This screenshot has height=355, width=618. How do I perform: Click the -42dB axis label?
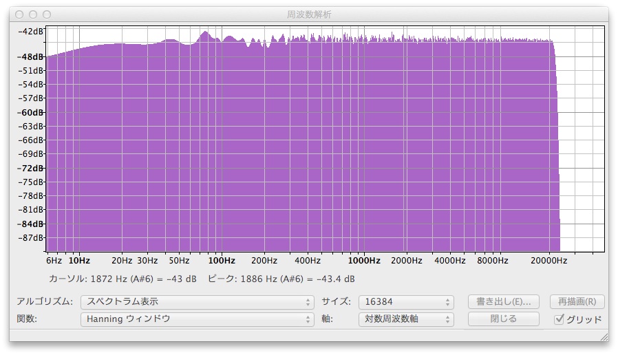pos(31,32)
